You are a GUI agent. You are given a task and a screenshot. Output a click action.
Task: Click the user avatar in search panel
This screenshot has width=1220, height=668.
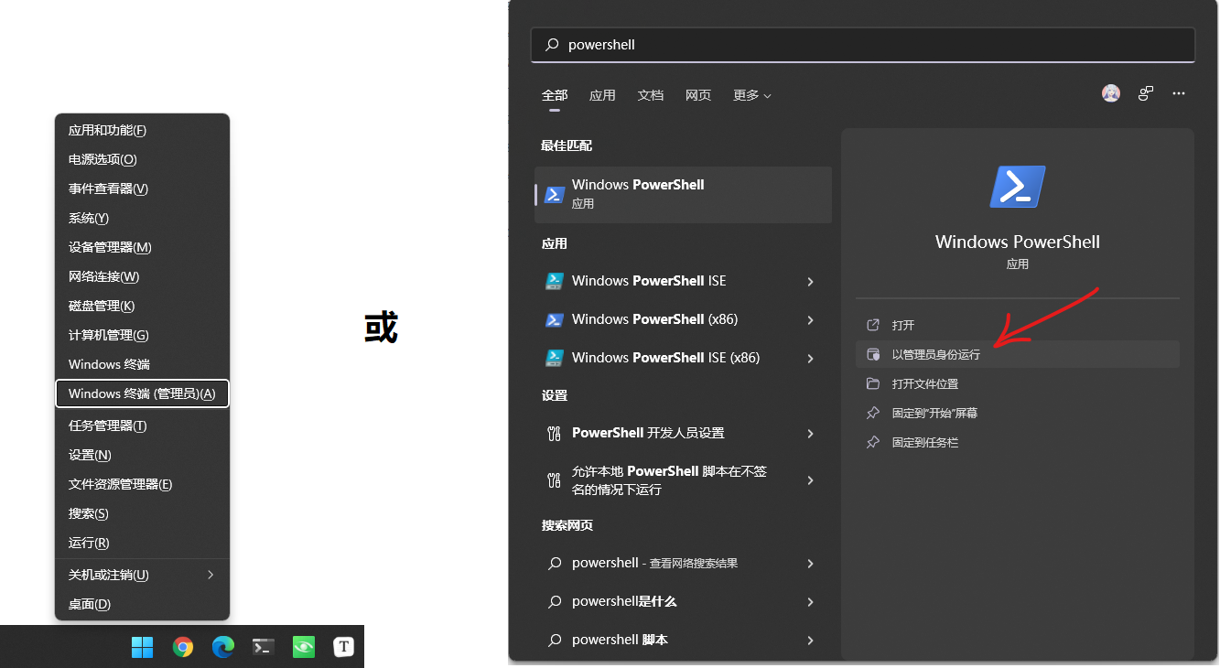pyautogui.click(x=1111, y=93)
